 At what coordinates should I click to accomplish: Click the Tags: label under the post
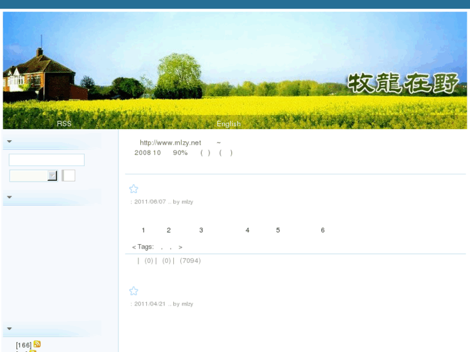[x=145, y=247]
